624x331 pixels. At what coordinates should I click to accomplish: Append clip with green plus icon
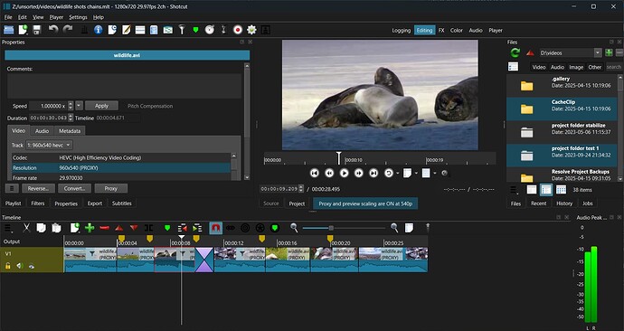(x=90, y=228)
